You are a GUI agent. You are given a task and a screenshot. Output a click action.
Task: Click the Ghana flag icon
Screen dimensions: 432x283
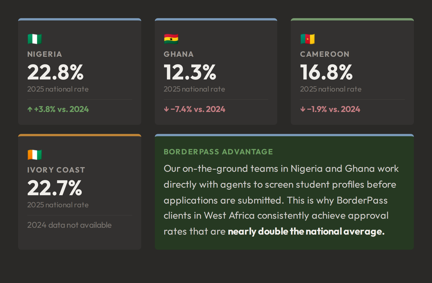click(171, 39)
